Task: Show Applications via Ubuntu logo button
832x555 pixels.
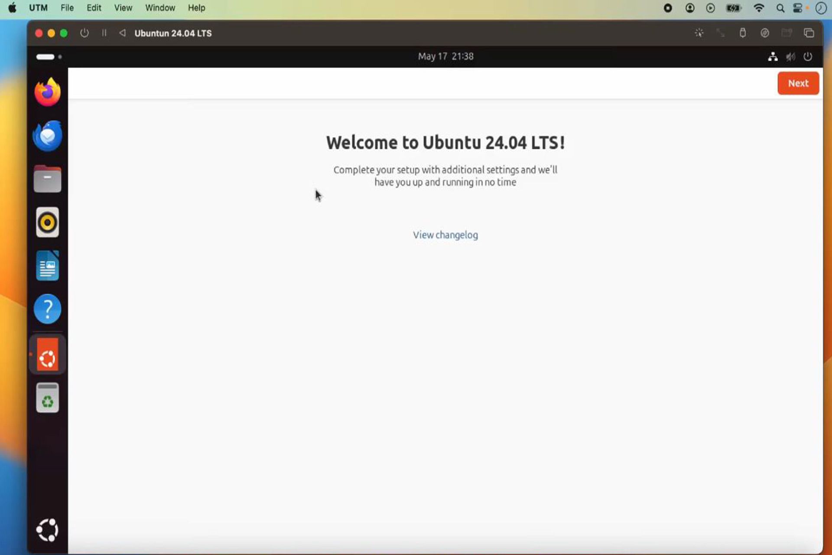Action: click(48, 530)
